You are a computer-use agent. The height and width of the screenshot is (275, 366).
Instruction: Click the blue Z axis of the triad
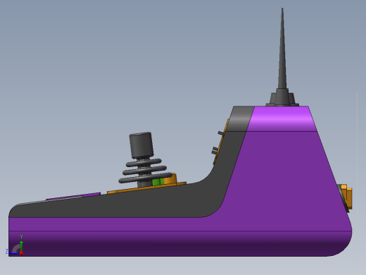pyautogui.click(x=15, y=253)
